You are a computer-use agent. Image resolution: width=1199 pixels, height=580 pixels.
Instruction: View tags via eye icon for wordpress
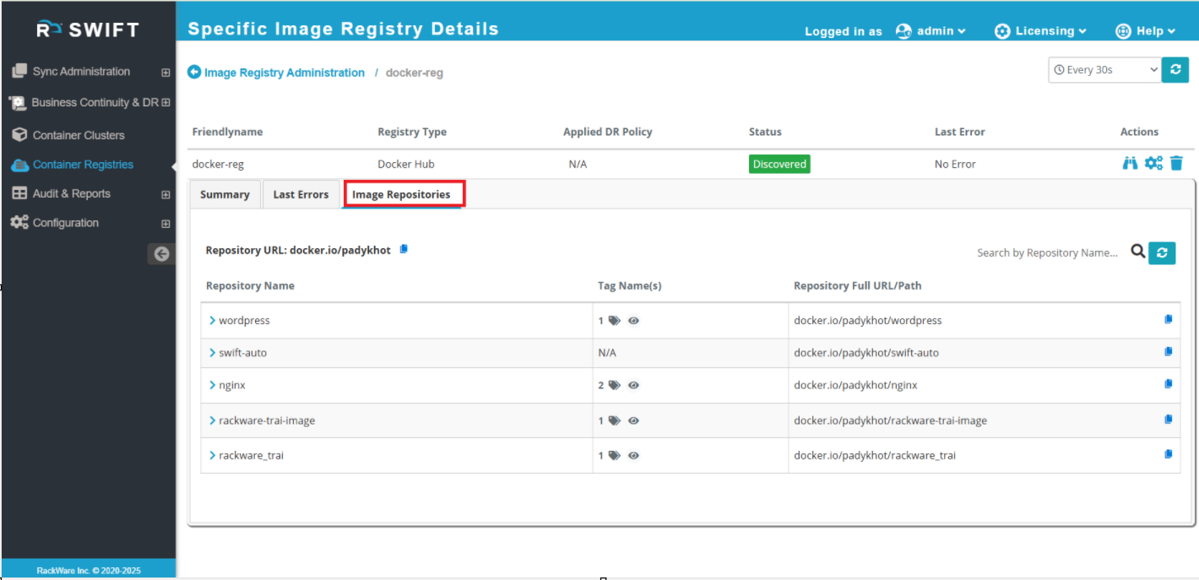633,321
